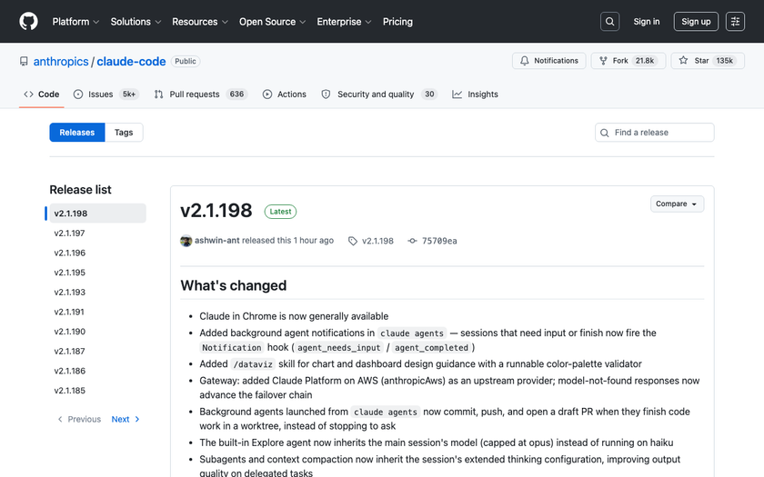The width and height of the screenshot is (764, 477).
Task: Click the Code angle-brackets icon
Action: (x=29, y=94)
